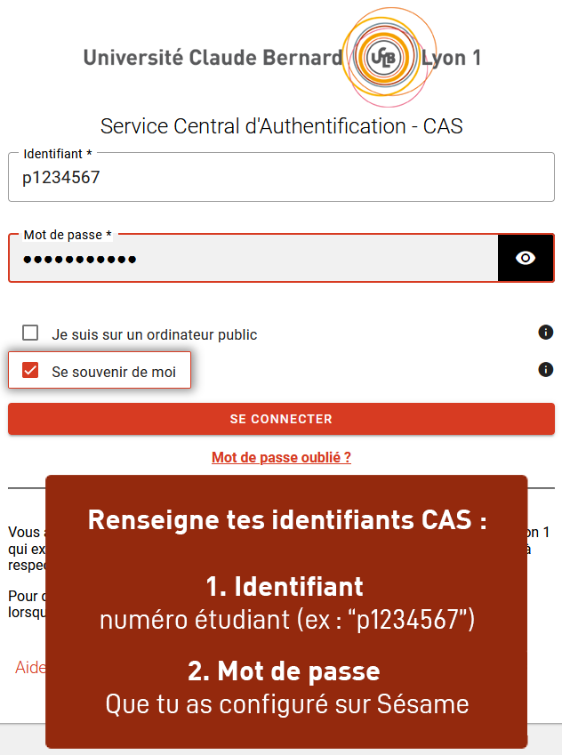Image resolution: width=562 pixels, height=755 pixels.
Task: Click 'Service Central d'Authentification - CAS' heading
Action: click(x=281, y=126)
